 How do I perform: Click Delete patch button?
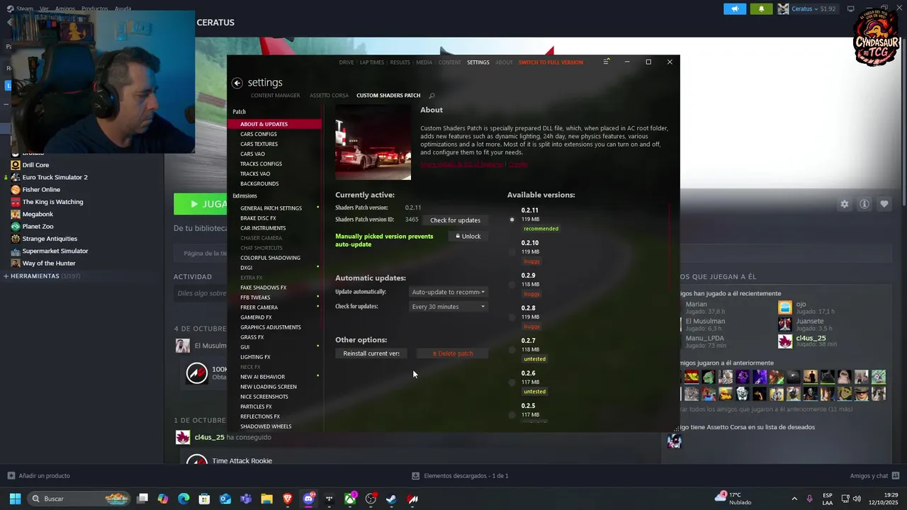(x=452, y=353)
